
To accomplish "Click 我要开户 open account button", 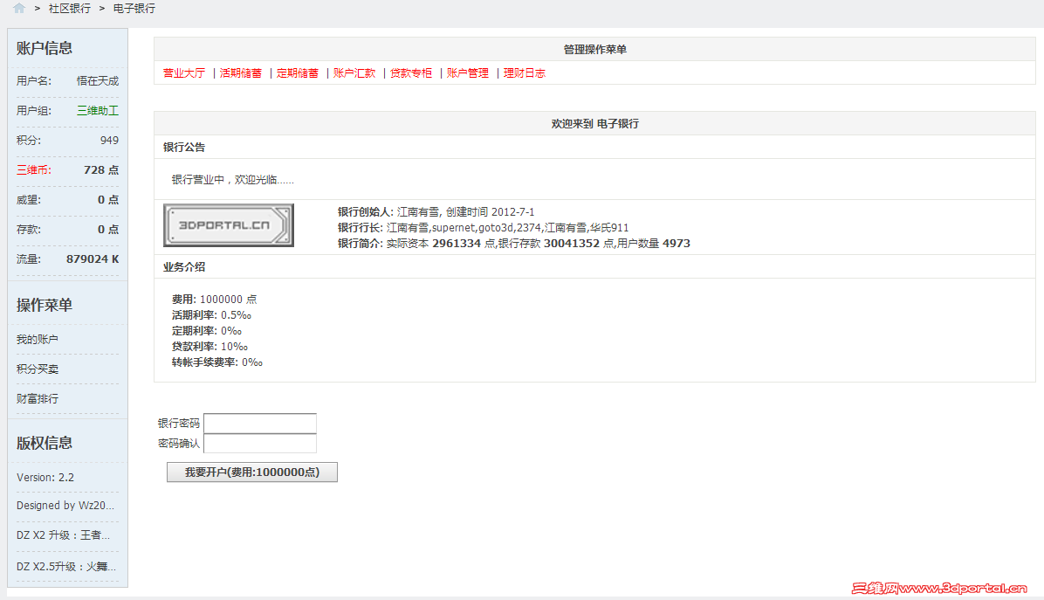I will [251, 472].
